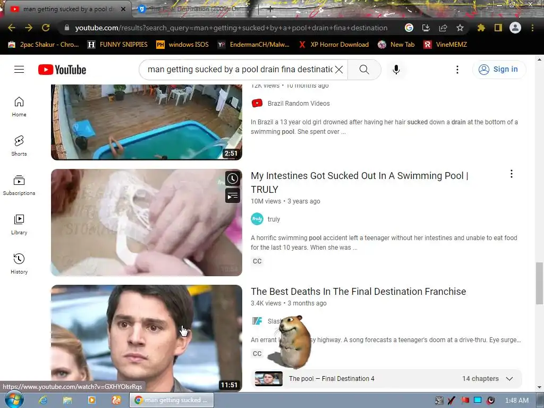Open The Best Deaths In Final Destination title
This screenshot has width=544, height=408.
click(359, 292)
